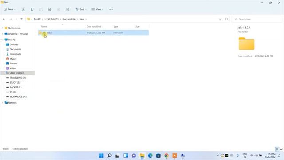Click This PC breadcrumb segment
Screen dimensions: 284x160
tap(37, 19)
